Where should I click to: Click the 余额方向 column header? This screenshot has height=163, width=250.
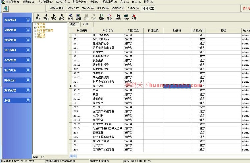(198, 30)
